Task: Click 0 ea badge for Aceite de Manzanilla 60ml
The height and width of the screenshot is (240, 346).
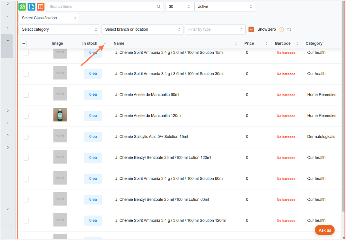Action: point(93,95)
